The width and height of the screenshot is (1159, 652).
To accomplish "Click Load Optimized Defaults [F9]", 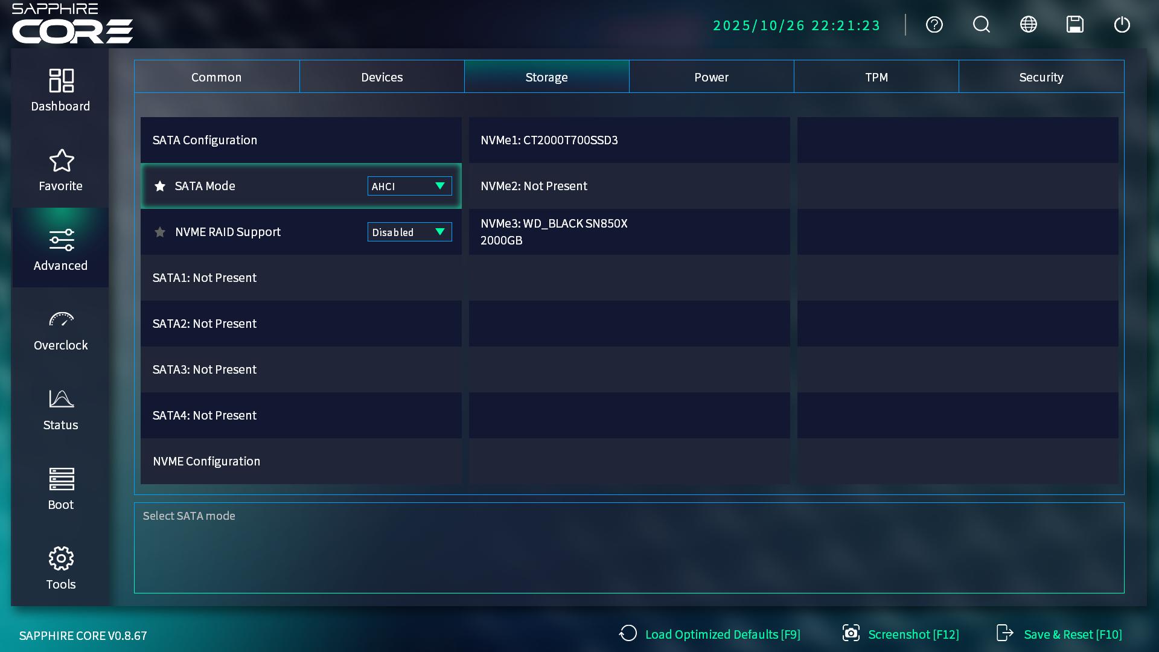I will tap(710, 634).
